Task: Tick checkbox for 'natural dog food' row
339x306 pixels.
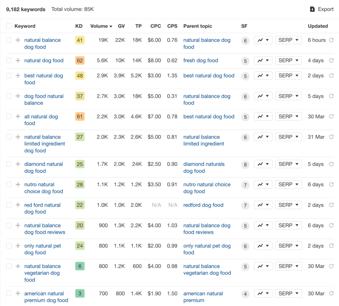Action: [9, 60]
